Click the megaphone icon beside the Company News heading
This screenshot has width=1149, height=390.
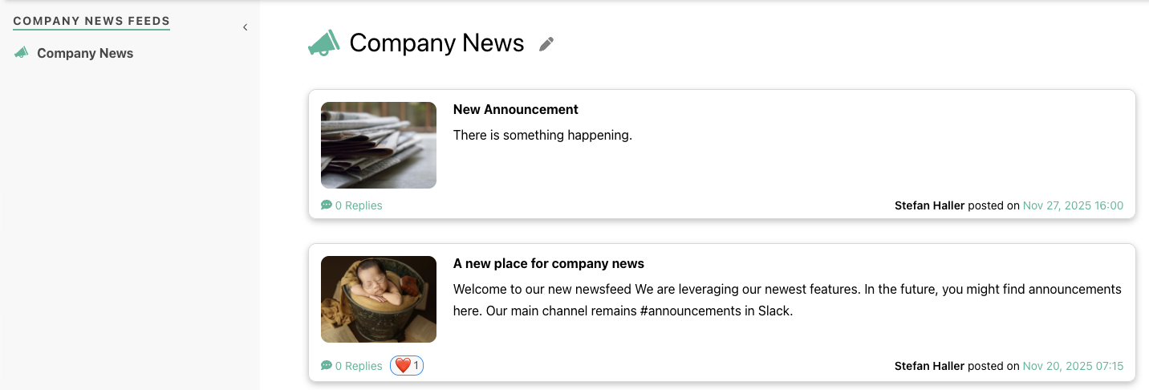pos(324,43)
